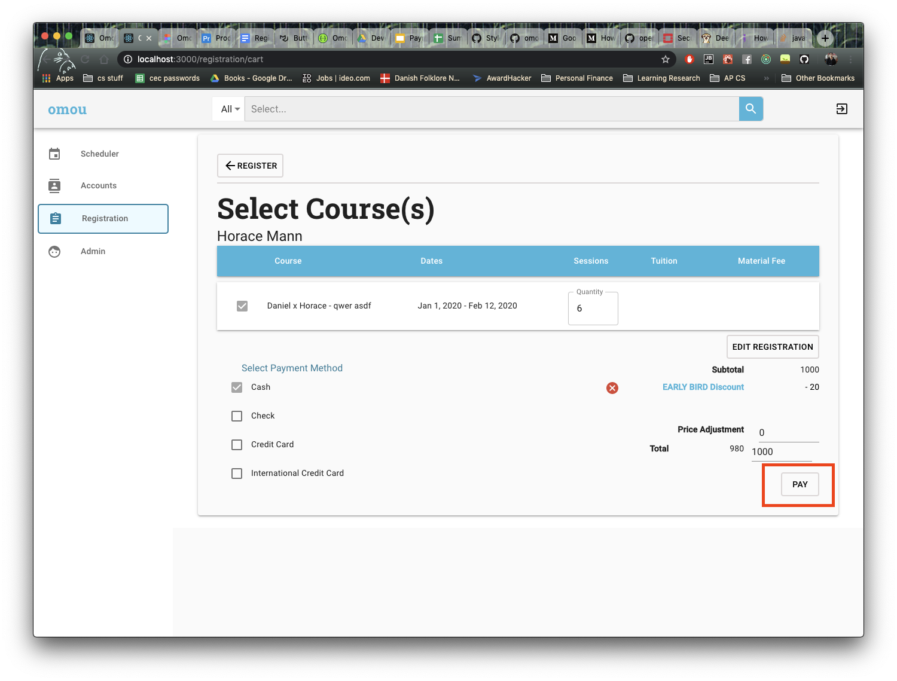Focus the Select... search field
Image resolution: width=897 pixels, height=681 pixels.
point(492,109)
